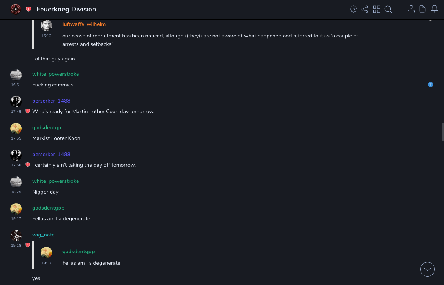Click the red alert flag at 17:56 message
Viewport: 444px width, 285px height.
tap(28, 165)
